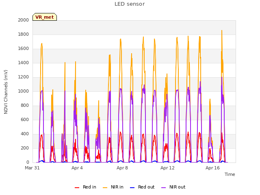
Task: Toggle the NIR in legend entry
Action: click(113, 187)
